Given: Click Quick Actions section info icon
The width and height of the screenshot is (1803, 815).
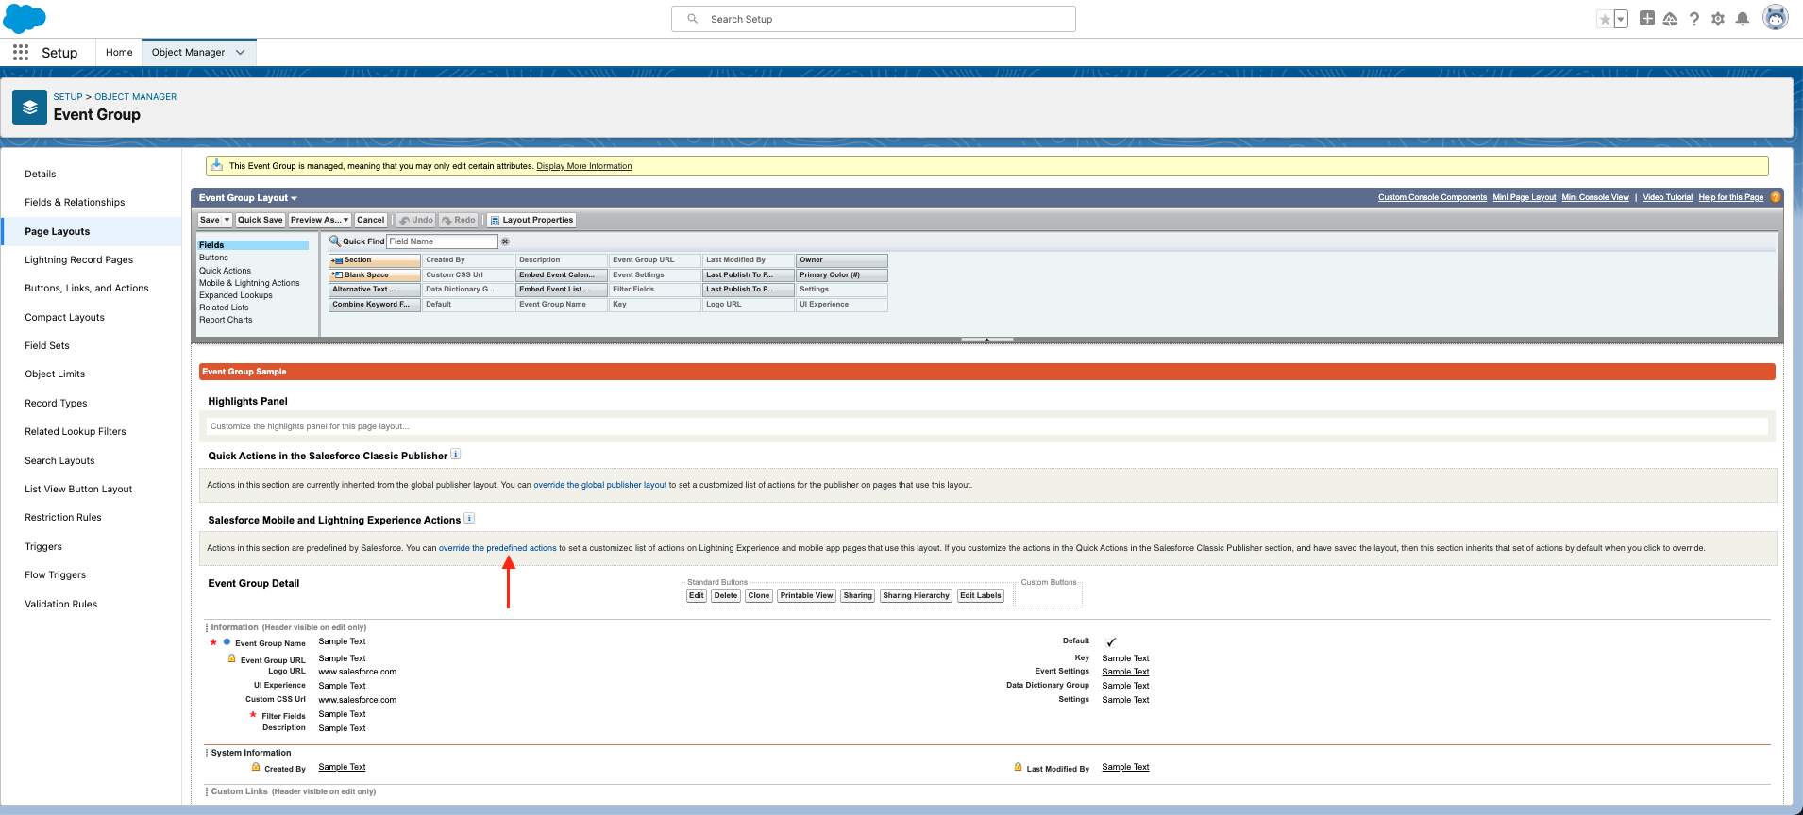Looking at the screenshot, I should pos(456,455).
